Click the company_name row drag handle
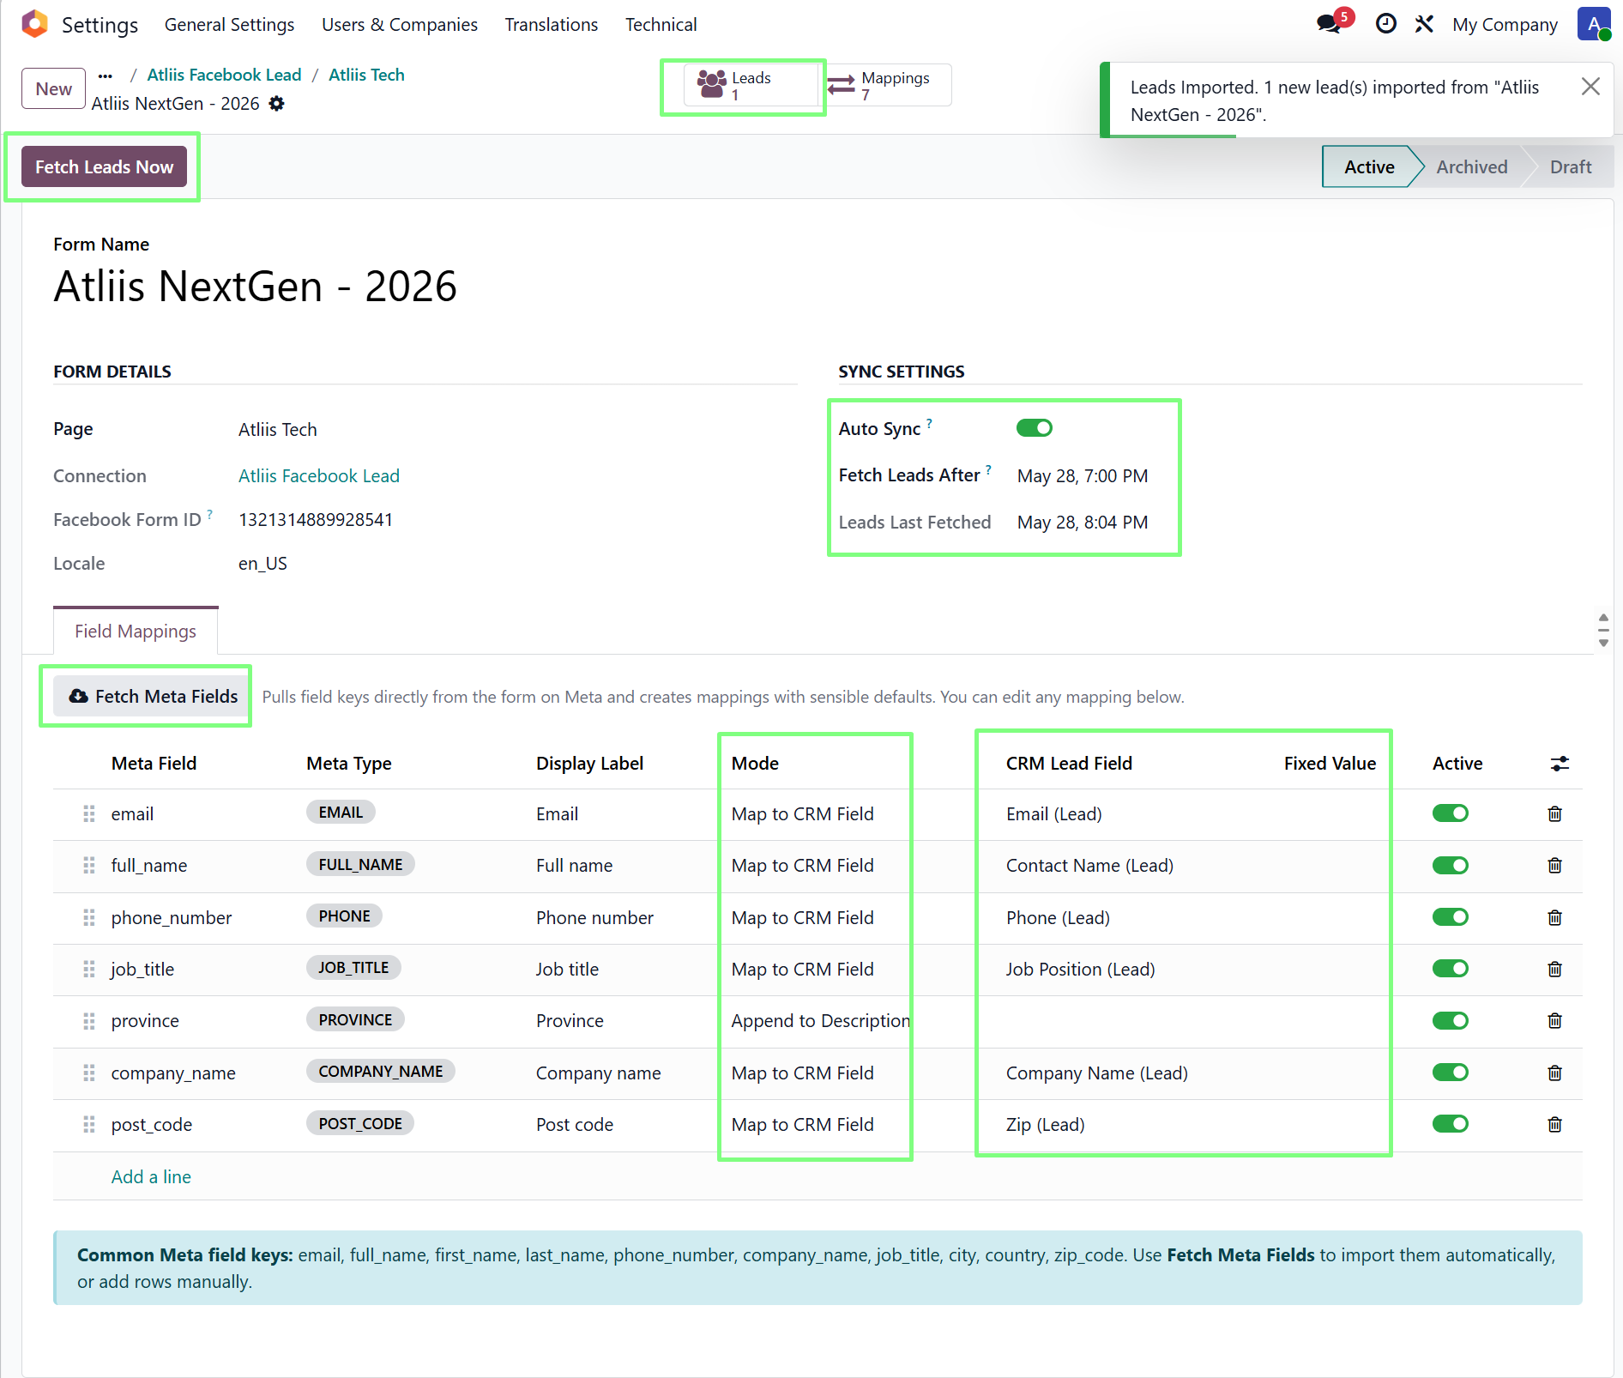The width and height of the screenshot is (1623, 1378). pos(88,1073)
